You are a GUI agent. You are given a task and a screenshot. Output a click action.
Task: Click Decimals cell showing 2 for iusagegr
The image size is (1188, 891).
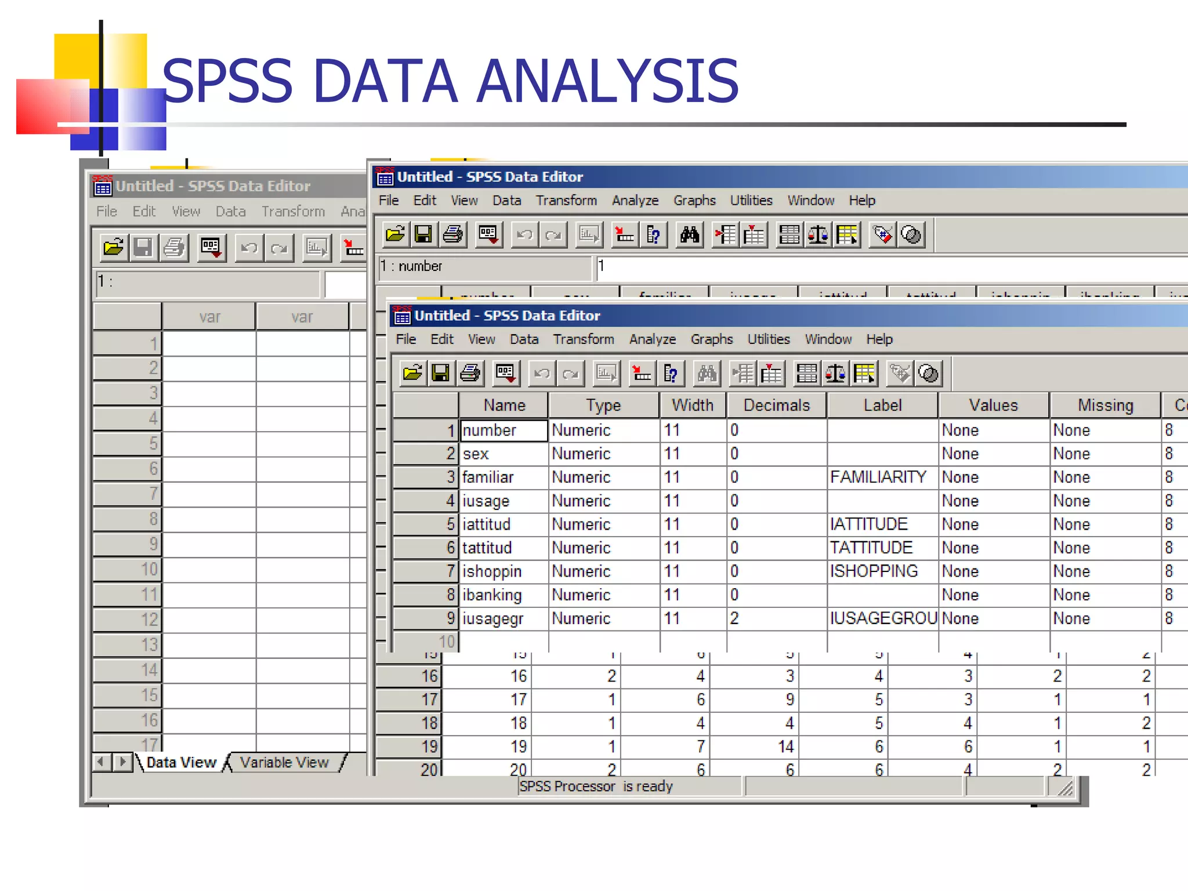coord(777,618)
